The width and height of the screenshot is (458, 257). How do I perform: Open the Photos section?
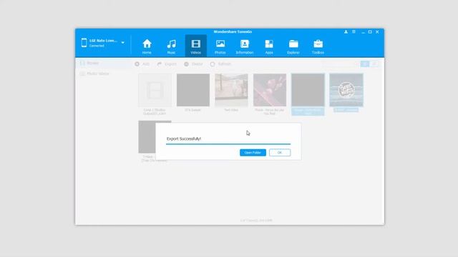click(x=220, y=46)
